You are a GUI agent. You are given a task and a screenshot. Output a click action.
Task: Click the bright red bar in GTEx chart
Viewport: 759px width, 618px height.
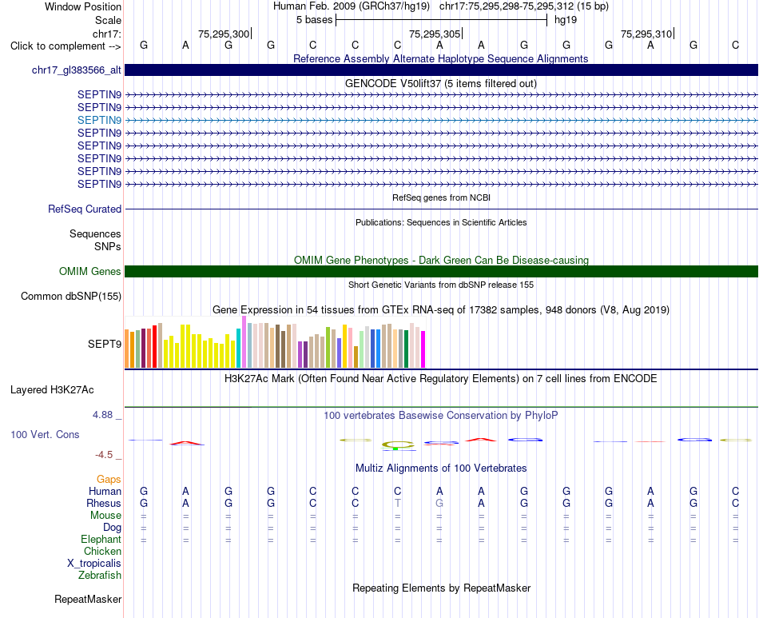coord(154,346)
